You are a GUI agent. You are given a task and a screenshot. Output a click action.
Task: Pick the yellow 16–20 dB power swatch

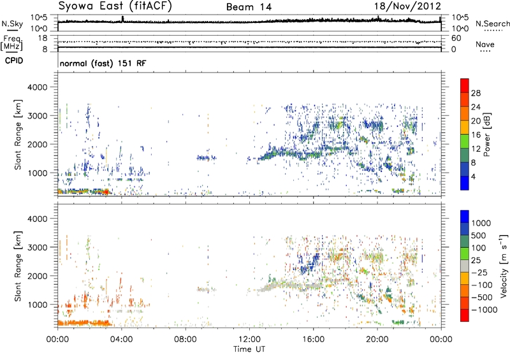point(465,127)
